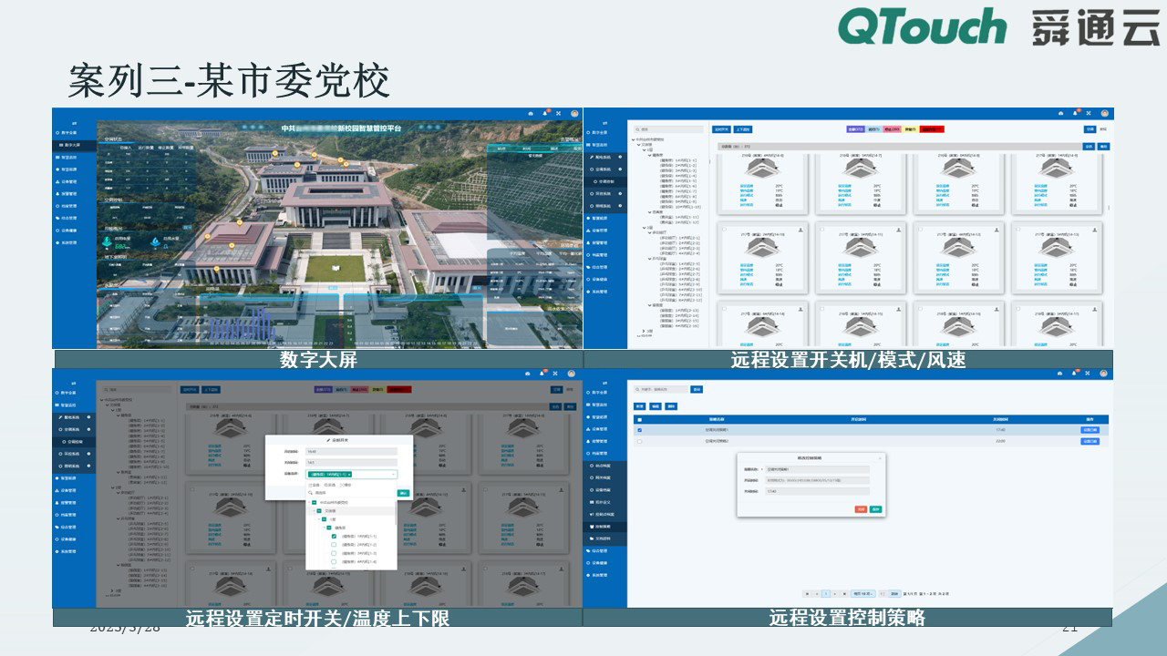Go to the last page in the strategy pagination
The height and width of the screenshot is (656, 1167).
[845, 593]
